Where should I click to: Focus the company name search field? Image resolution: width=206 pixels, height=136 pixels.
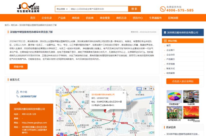pos(99,9)
